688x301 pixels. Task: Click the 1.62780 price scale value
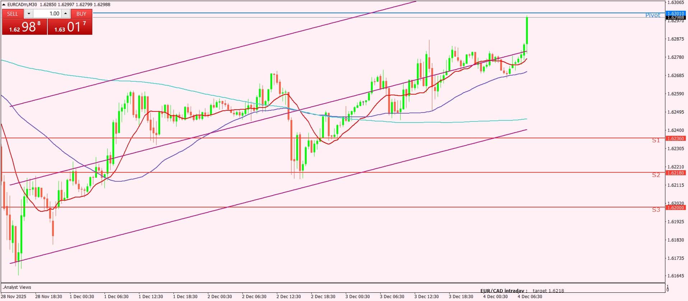click(675, 57)
